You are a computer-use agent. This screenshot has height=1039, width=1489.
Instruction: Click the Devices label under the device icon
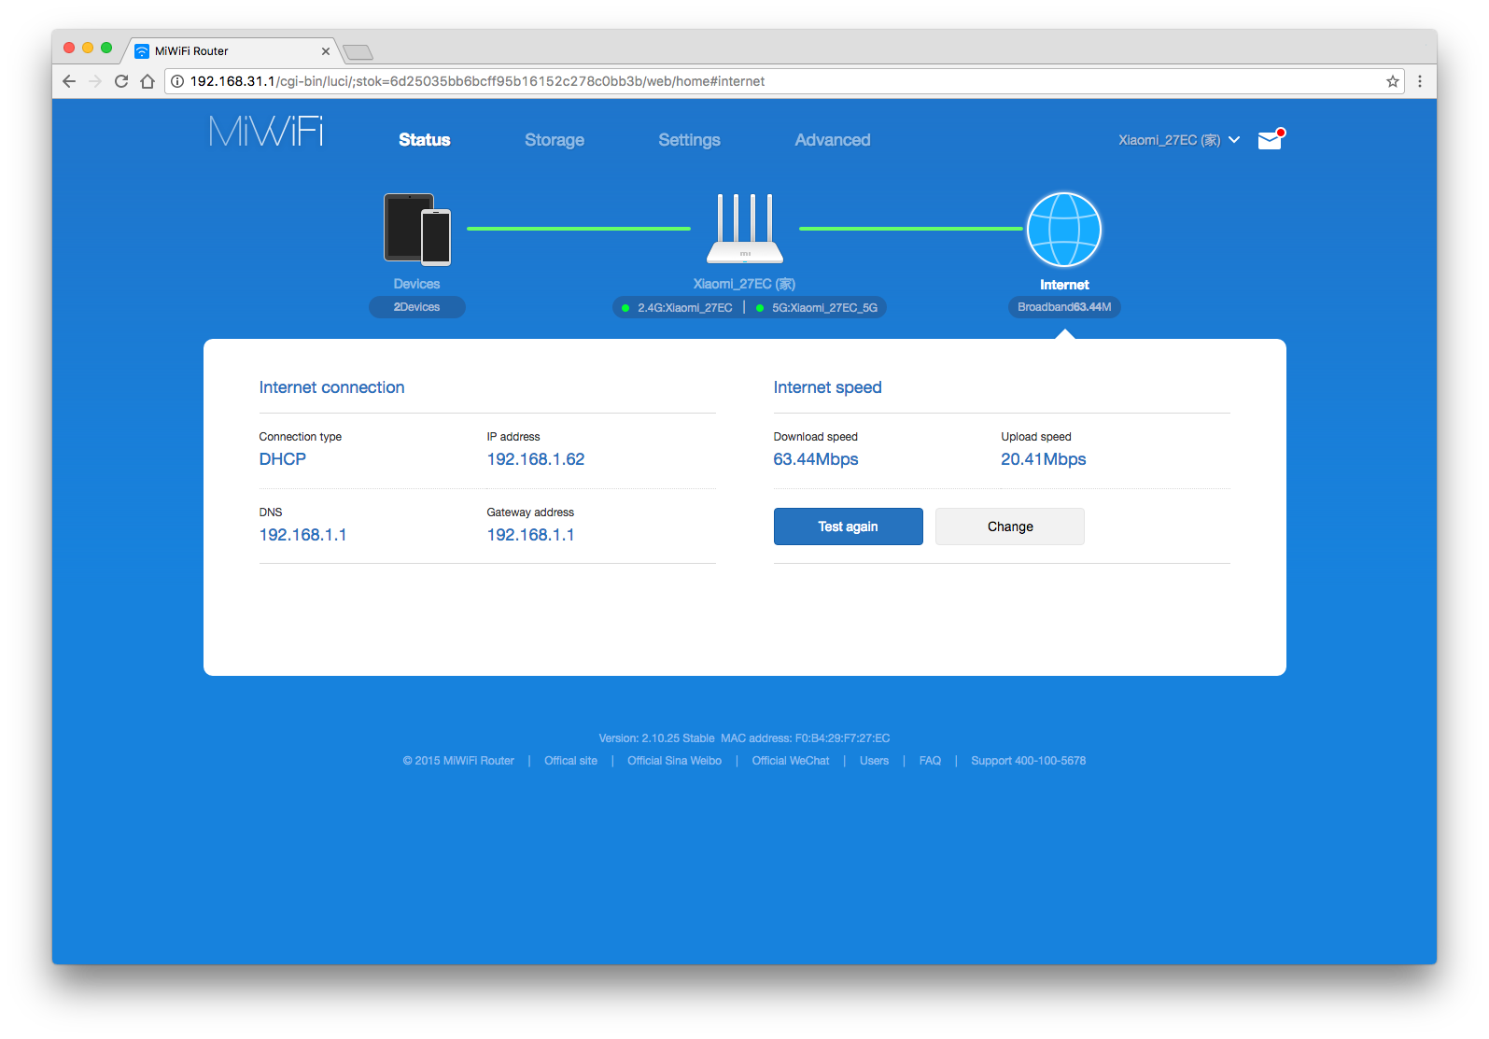tap(416, 284)
